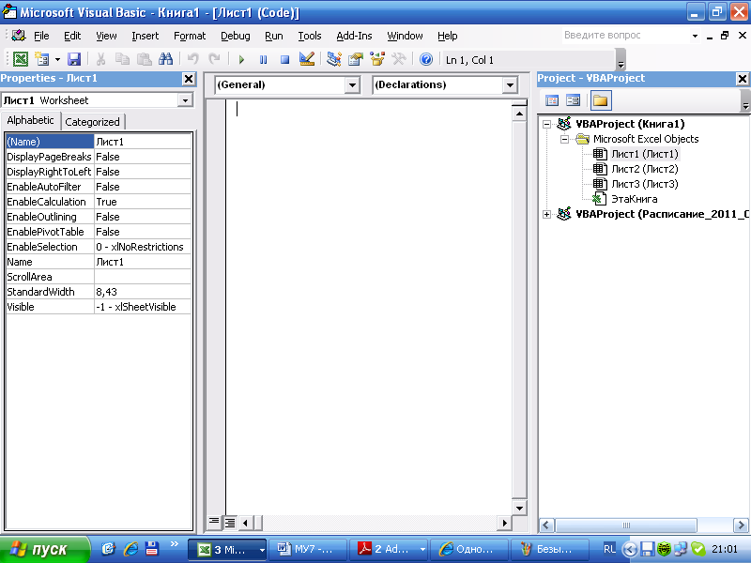Open Object Browser toolbar icon
751x563 pixels.
coord(377,59)
